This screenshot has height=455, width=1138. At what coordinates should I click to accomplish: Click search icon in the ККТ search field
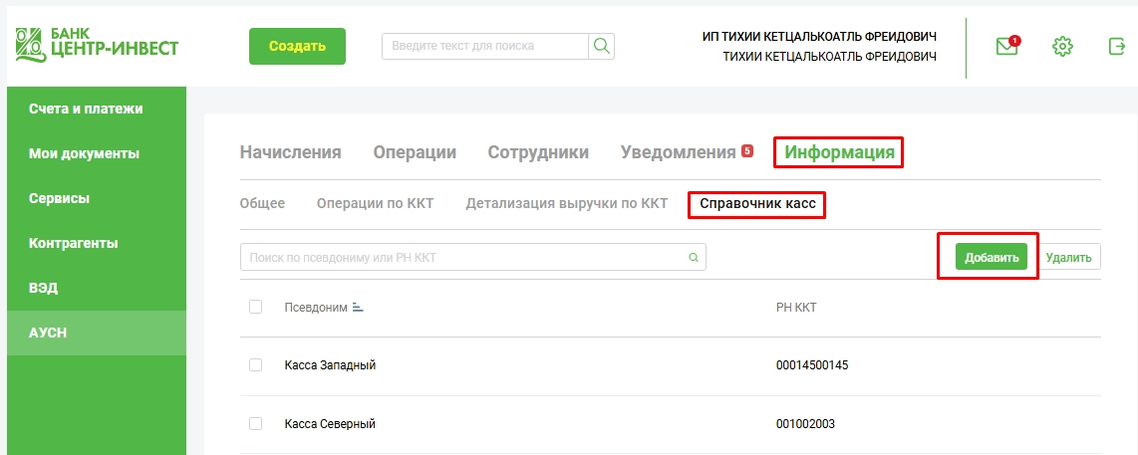[x=694, y=257]
